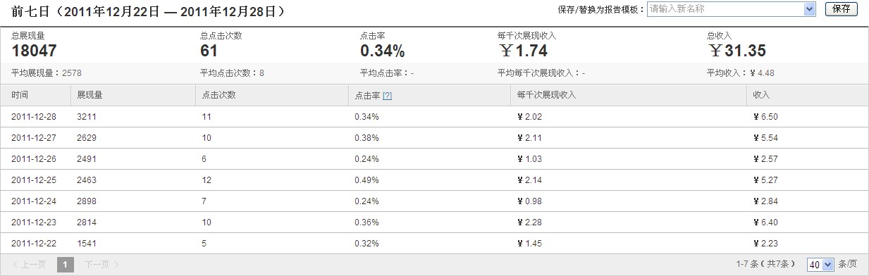Click the 总收入 ¥31.35 summary value
869x276 pixels.
[x=737, y=51]
